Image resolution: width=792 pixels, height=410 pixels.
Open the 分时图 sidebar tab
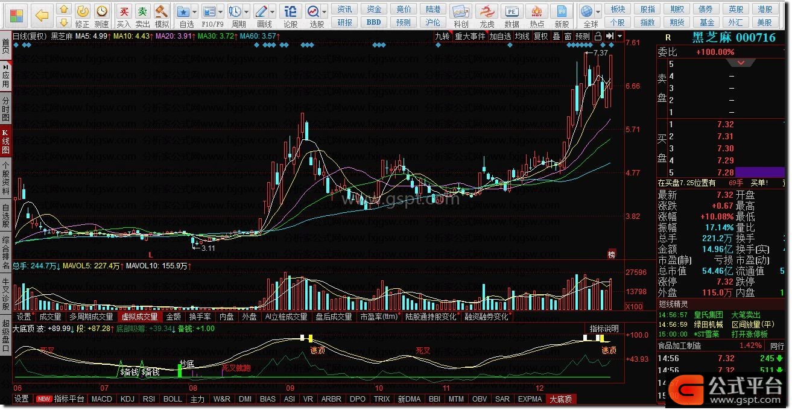(5, 109)
